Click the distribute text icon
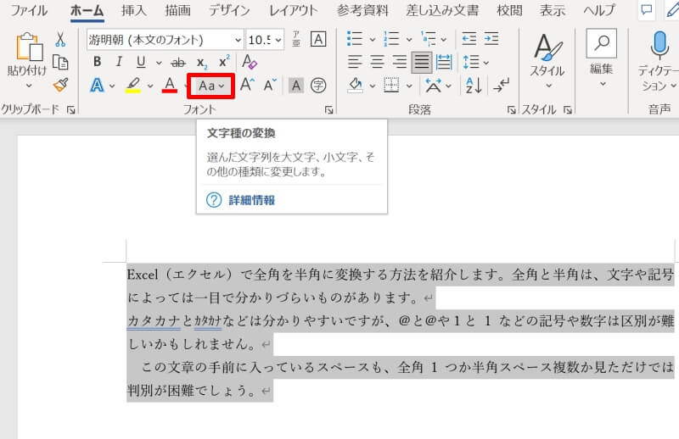 point(444,62)
